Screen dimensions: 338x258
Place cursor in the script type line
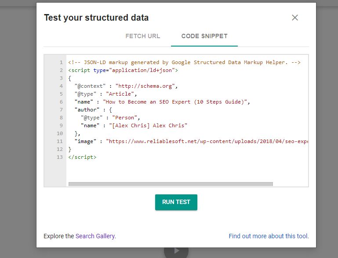(123, 70)
